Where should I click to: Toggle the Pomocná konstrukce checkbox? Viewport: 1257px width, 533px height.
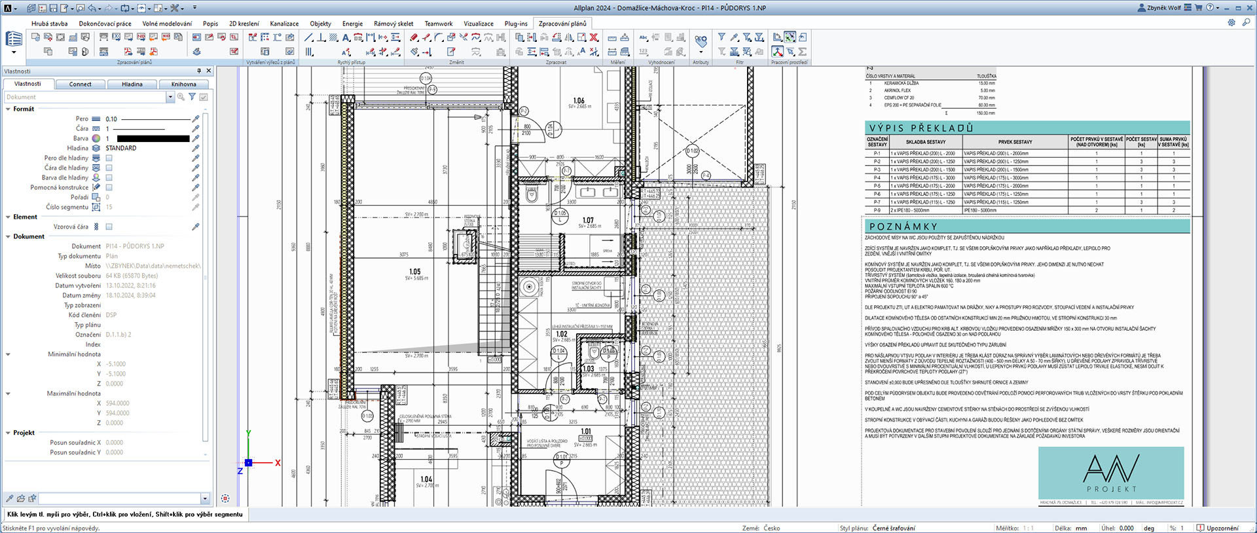click(109, 187)
